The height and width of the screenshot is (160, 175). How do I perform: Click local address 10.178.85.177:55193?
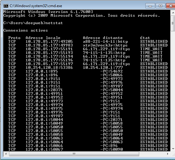coord(49,53)
